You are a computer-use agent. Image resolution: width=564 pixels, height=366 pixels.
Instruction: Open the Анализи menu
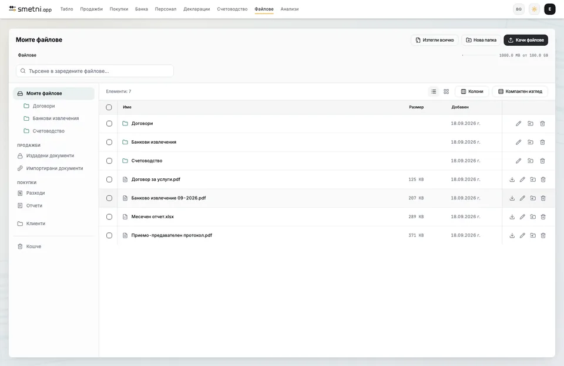(290, 9)
